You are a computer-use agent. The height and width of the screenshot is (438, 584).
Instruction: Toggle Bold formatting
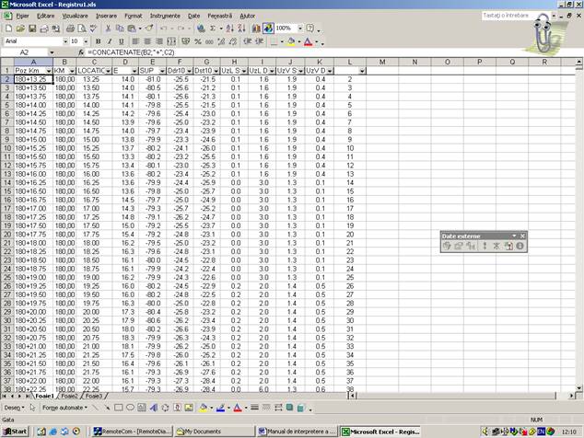97,41
